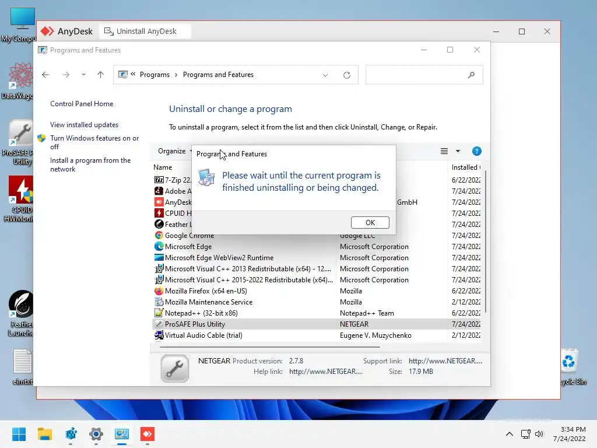Click the horizontal scrollbar in program list

click(269, 347)
